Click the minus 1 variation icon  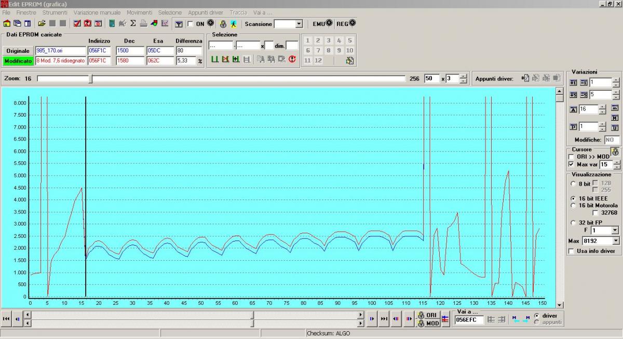coord(584,82)
